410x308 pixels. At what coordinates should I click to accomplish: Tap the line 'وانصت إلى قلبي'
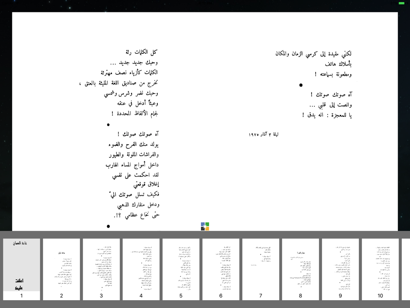pyautogui.click(x=330, y=105)
